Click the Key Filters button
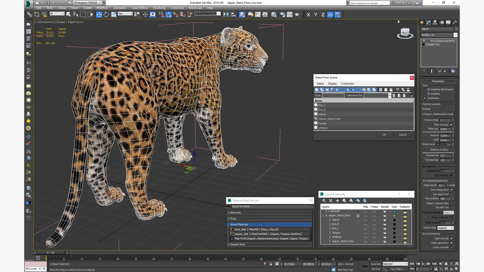 (398, 269)
